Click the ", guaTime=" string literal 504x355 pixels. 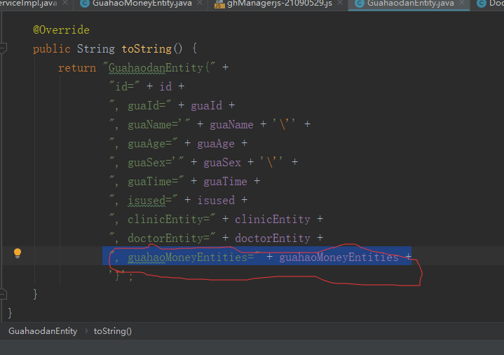(147, 182)
